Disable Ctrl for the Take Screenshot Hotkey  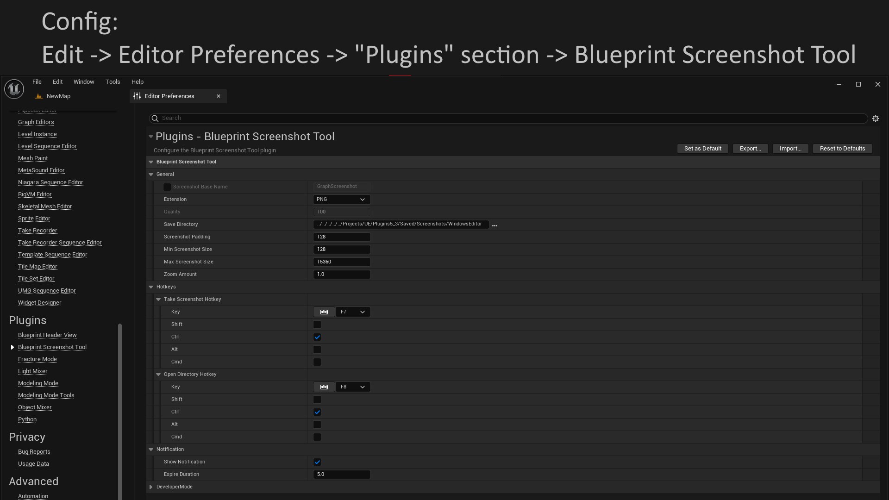(x=317, y=337)
